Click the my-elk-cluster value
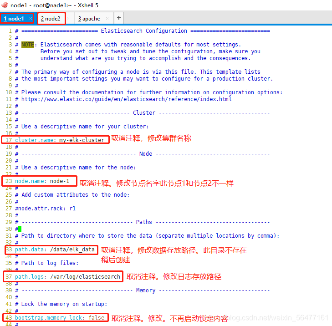 pos(82,140)
